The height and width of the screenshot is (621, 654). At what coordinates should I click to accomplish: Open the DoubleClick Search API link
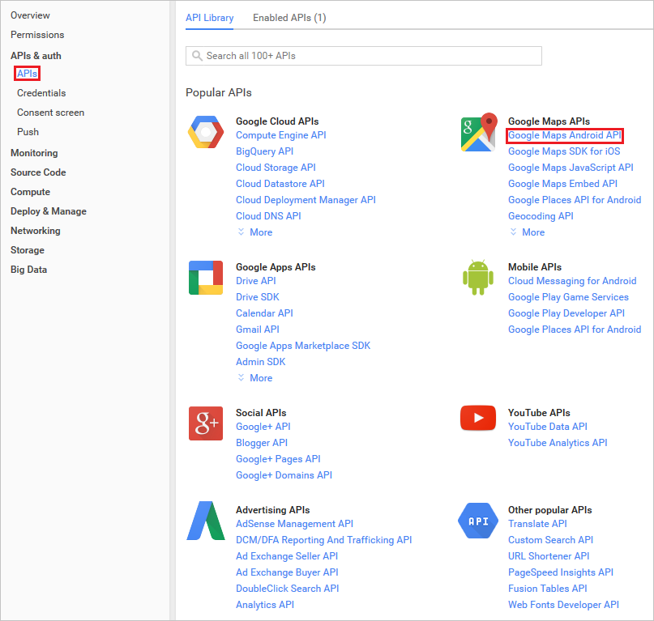tap(288, 589)
